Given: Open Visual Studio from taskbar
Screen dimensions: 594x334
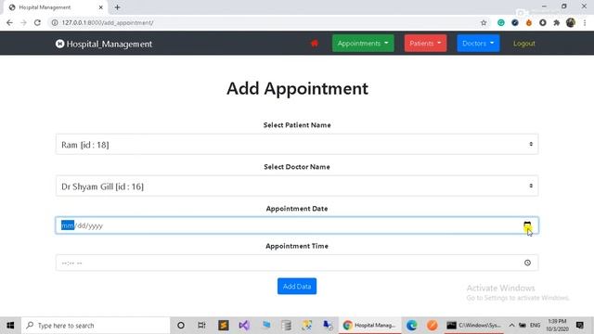Looking at the screenshot, I should [x=244, y=326].
